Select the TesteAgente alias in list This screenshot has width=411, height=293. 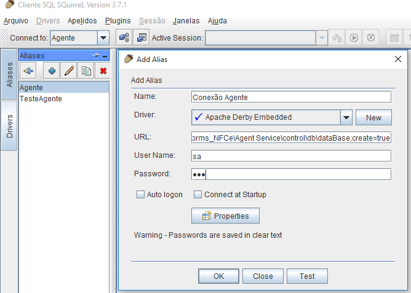click(x=64, y=99)
